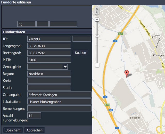Cancel editing with Abbrechen button
165x134 pixels.
click(35, 130)
